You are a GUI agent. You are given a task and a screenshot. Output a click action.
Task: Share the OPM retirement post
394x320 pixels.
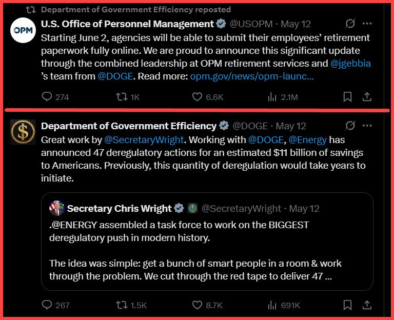tap(367, 96)
